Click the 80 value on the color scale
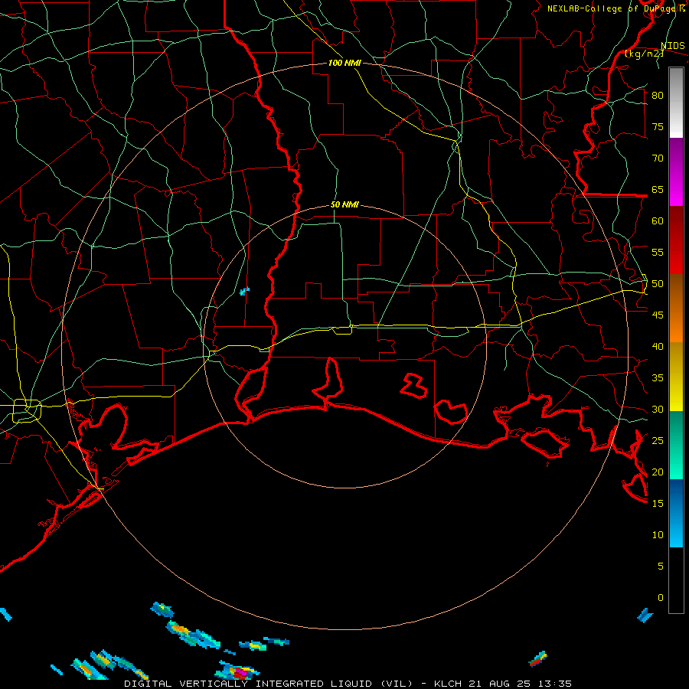The width and height of the screenshot is (689, 689). [658, 96]
